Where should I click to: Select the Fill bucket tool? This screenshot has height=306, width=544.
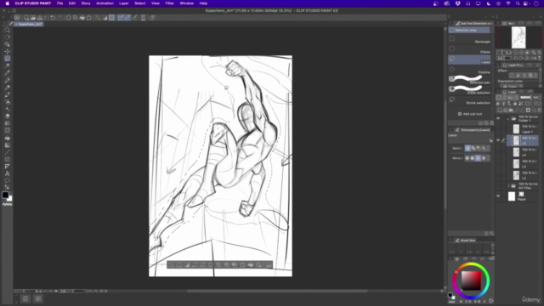click(8, 138)
